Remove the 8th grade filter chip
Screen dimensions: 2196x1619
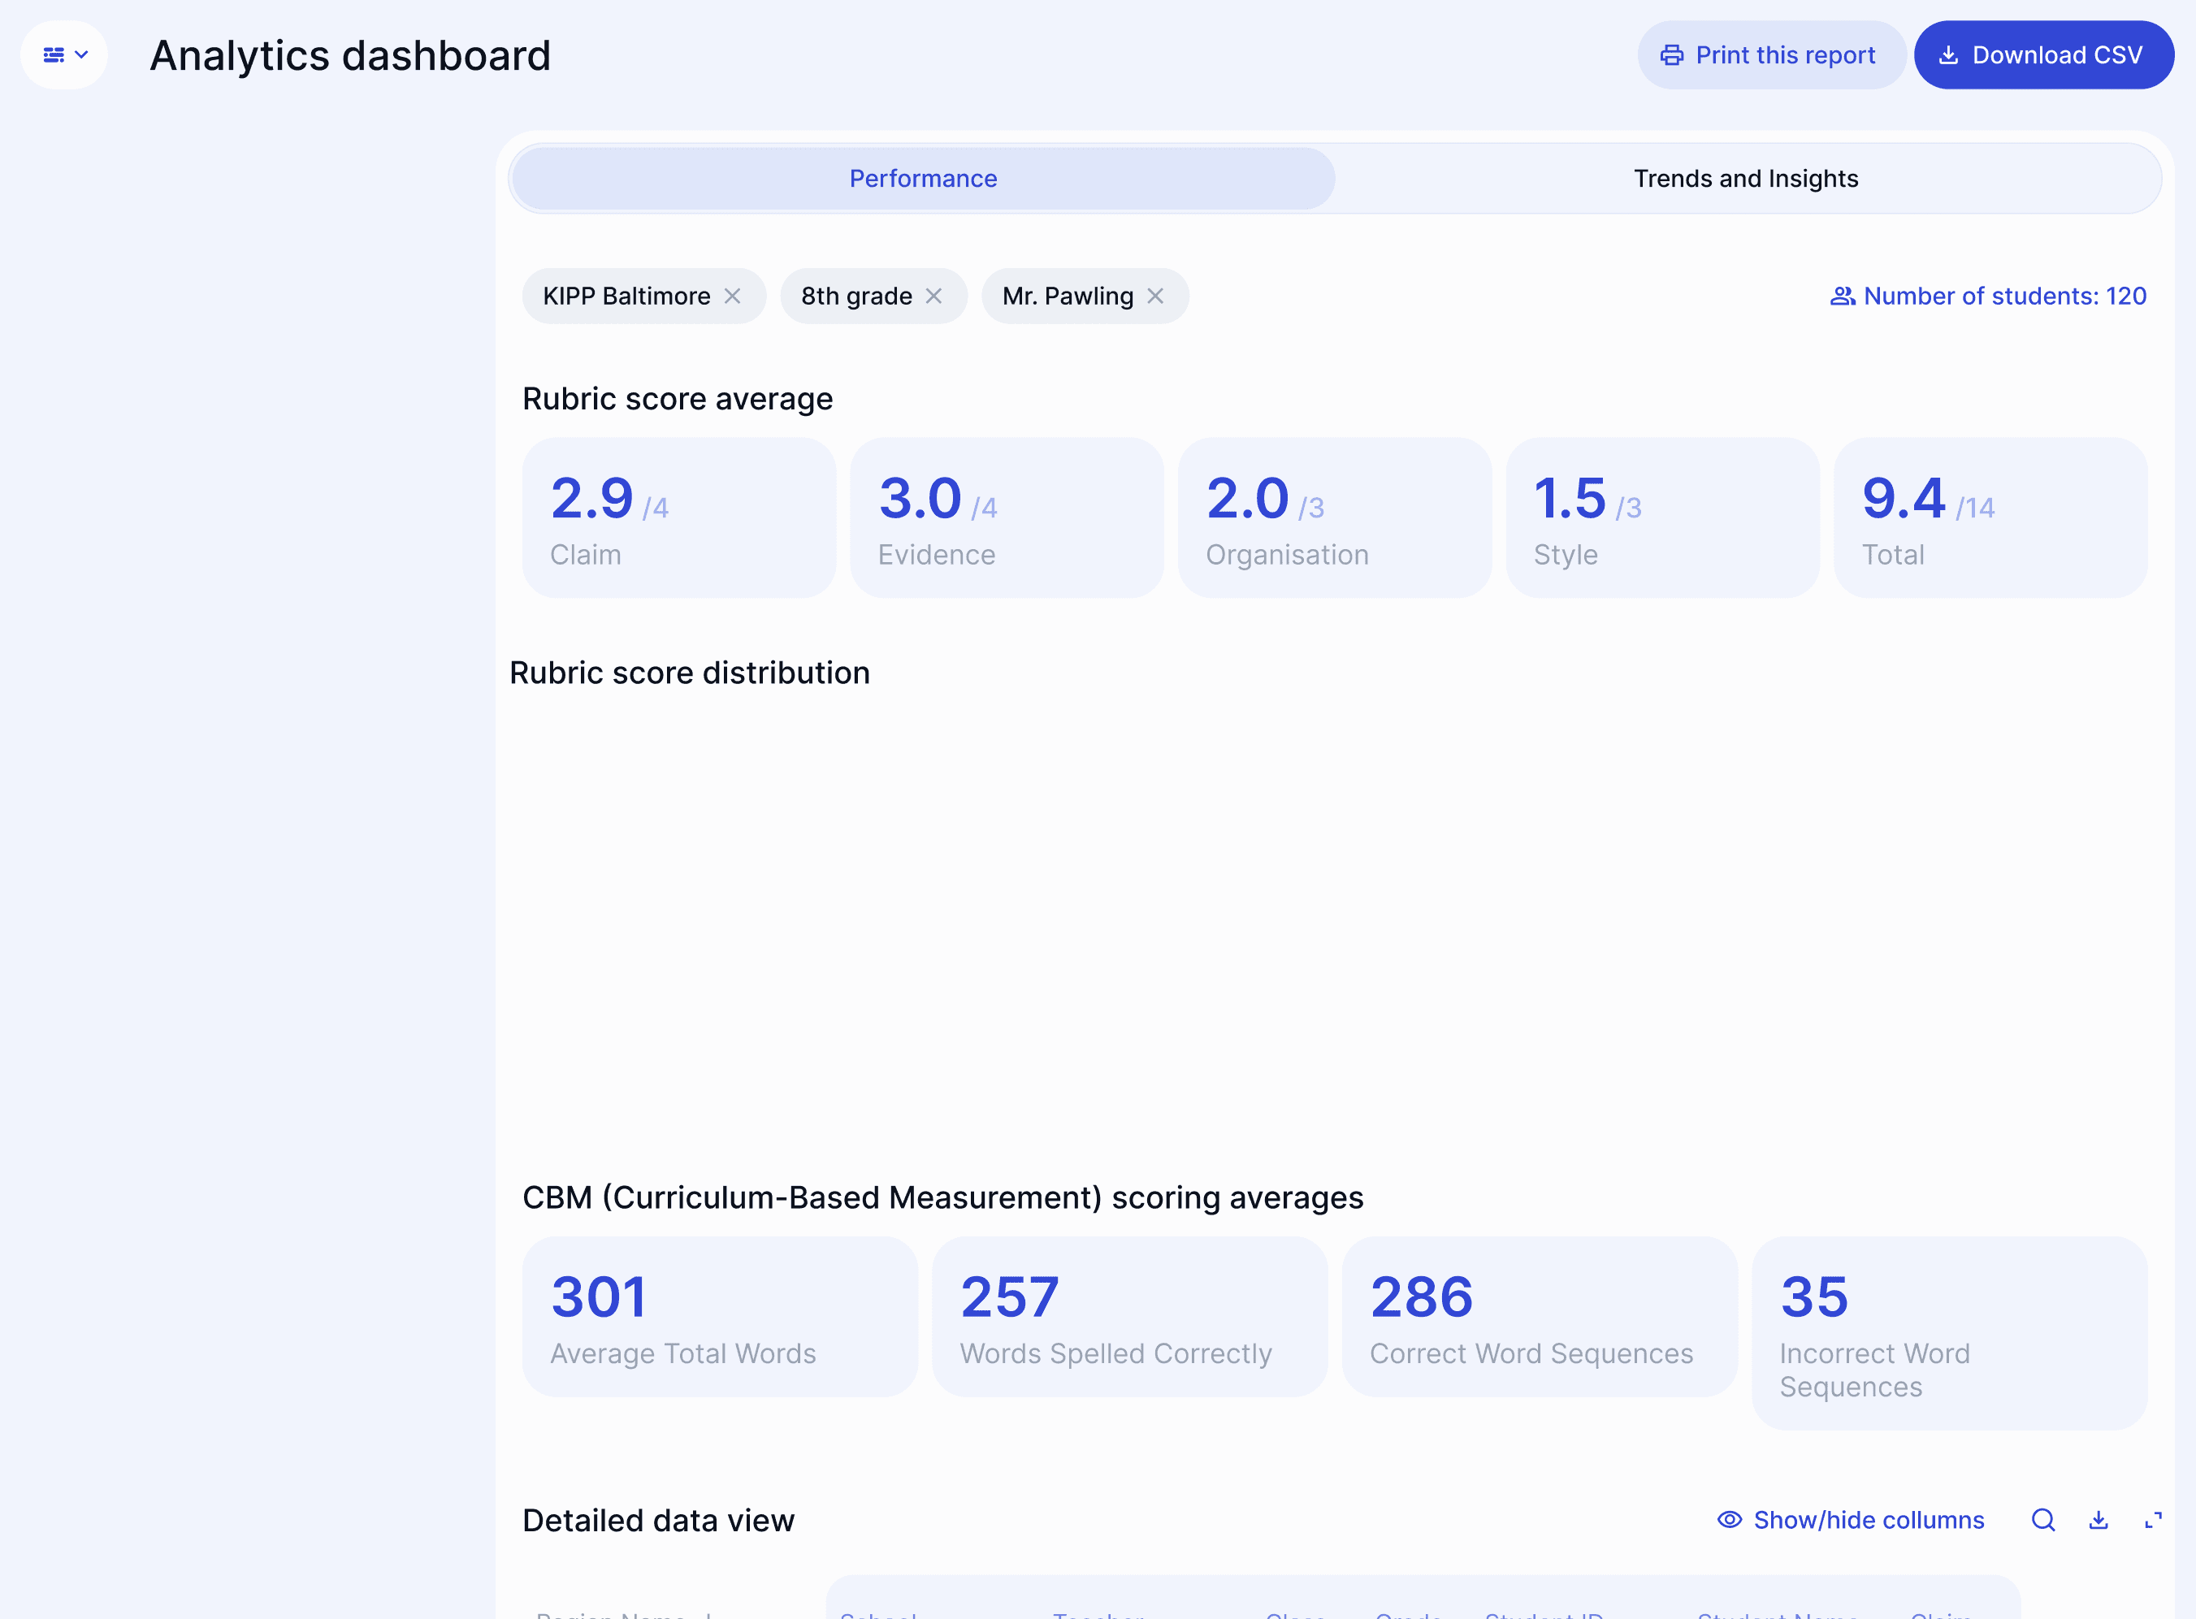coord(935,296)
